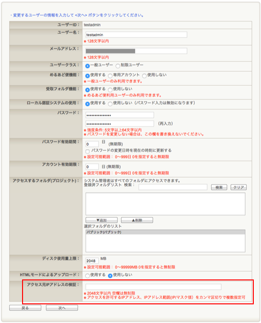The width and height of the screenshot is (261, 323).
Task: Click the クリア button
Action: pyautogui.click(x=238, y=187)
